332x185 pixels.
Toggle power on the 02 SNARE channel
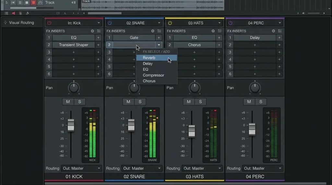pos(110,23)
